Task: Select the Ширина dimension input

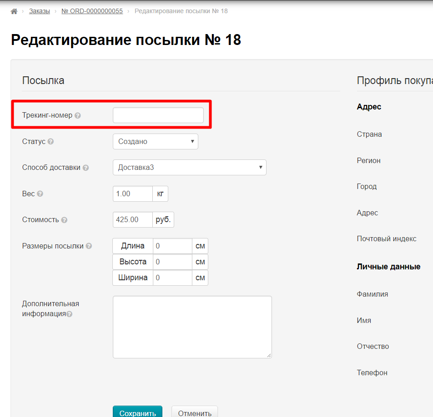Action: (x=172, y=278)
